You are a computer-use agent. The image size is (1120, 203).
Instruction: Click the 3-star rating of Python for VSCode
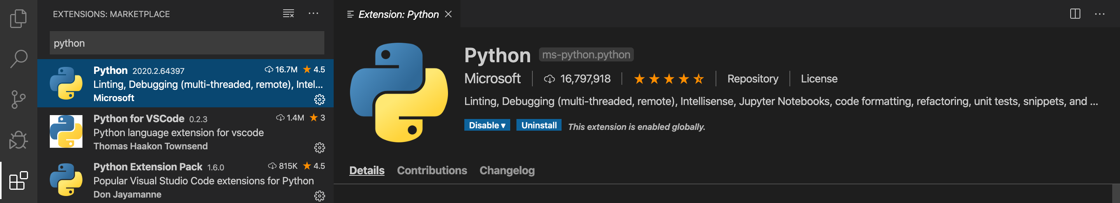(x=317, y=118)
